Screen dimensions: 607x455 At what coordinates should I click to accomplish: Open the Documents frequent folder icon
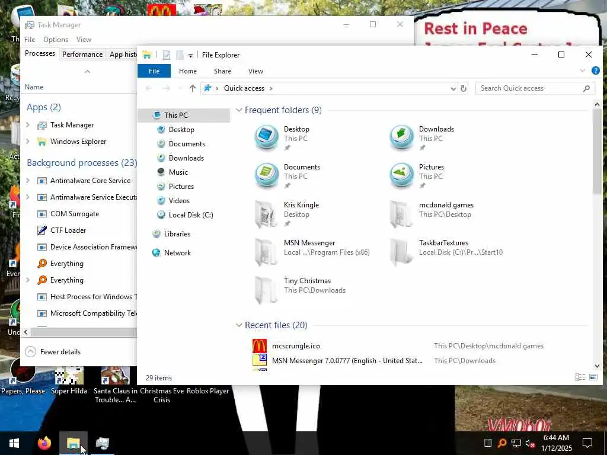pyautogui.click(x=266, y=175)
